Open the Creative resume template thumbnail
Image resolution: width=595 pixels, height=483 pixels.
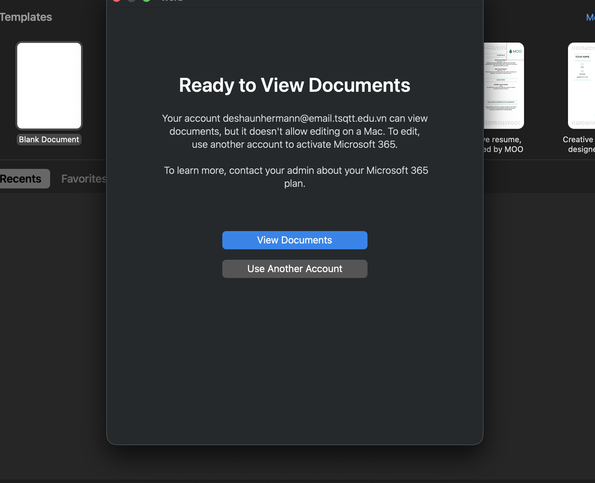[581, 86]
